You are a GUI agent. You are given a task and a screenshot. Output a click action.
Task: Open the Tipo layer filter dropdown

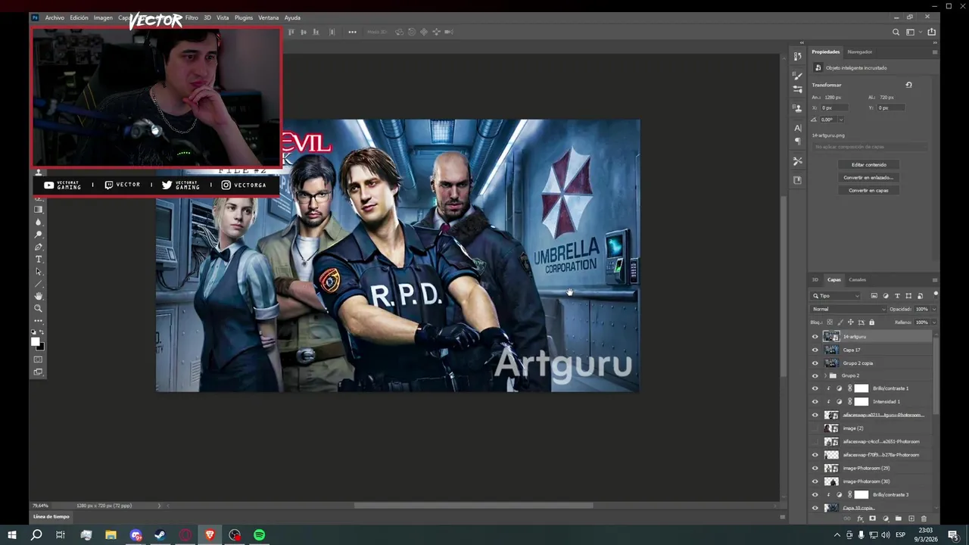[836, 296]
